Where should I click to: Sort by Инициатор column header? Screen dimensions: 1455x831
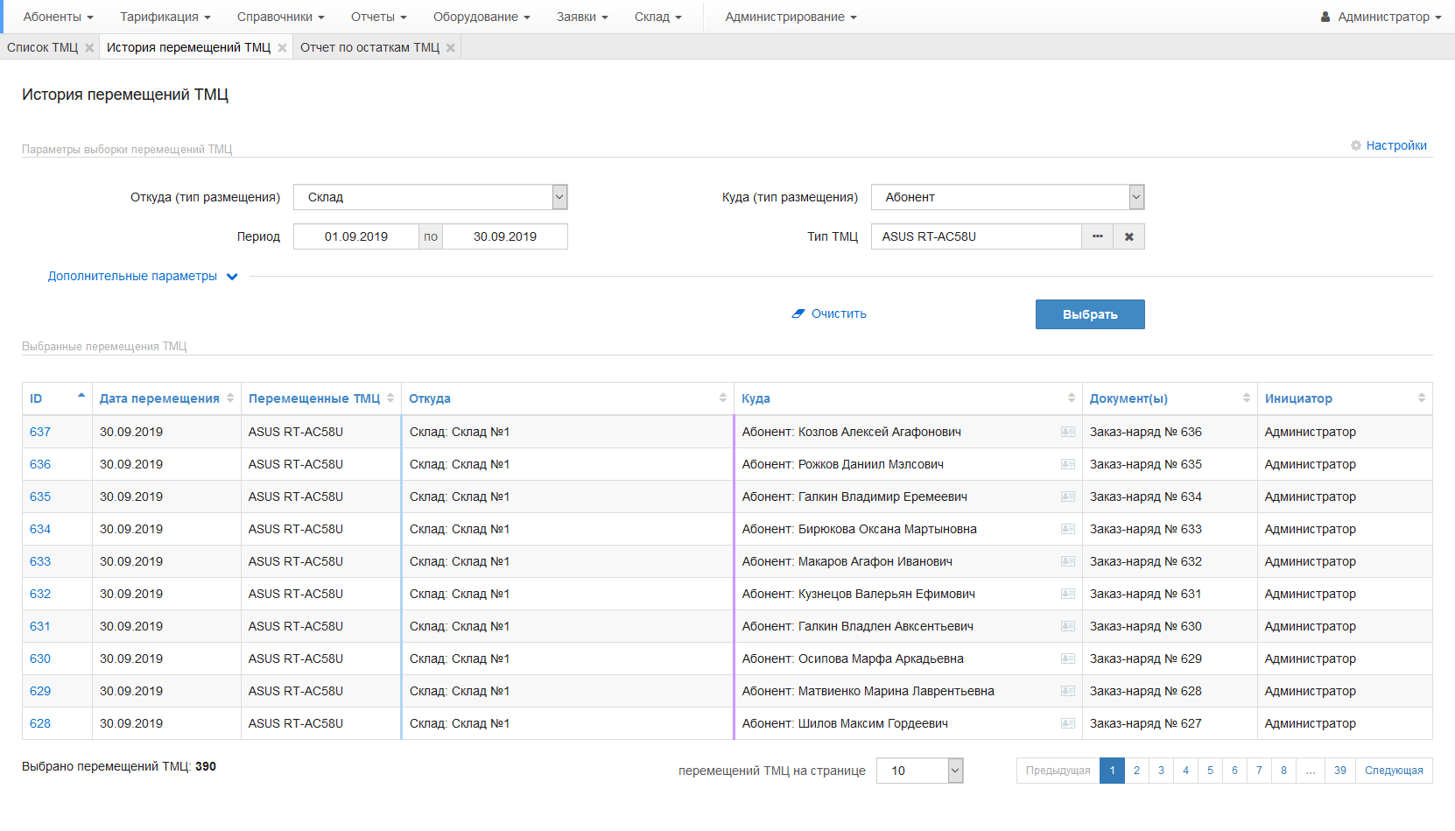pos(1345,398)
